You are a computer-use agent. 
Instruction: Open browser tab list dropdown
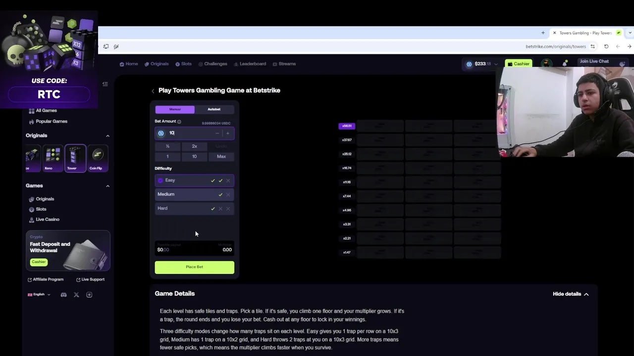tap(630, 33)
